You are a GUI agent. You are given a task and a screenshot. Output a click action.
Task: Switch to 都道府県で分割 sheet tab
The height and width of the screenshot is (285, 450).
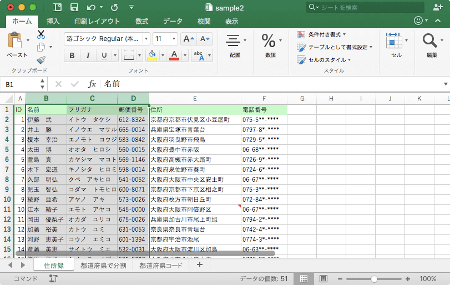103,265
